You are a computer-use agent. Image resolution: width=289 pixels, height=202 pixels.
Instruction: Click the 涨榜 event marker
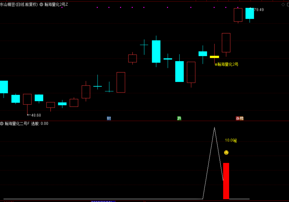pyautogui.click(x=240, y=118)
